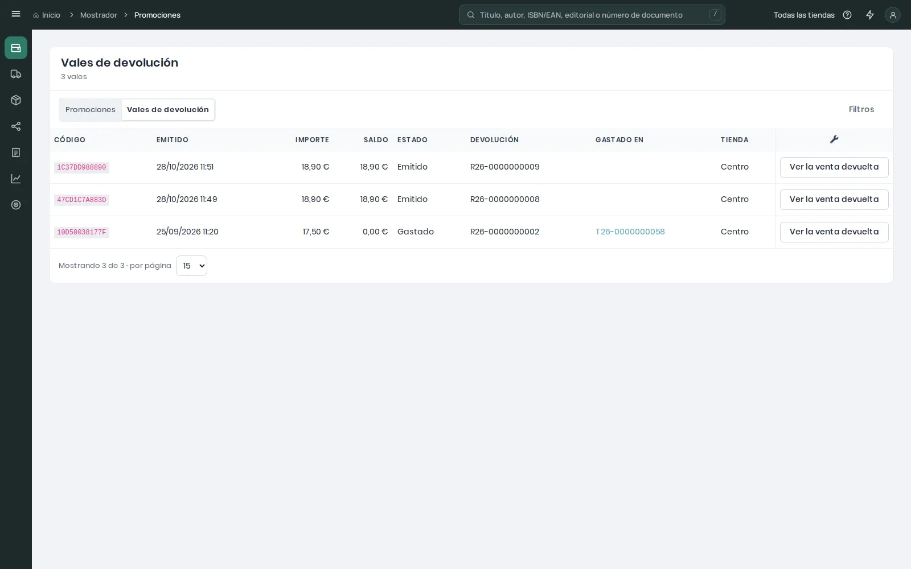
Task: Expand the per-page 15 dropdown
Action: (191, 266)
